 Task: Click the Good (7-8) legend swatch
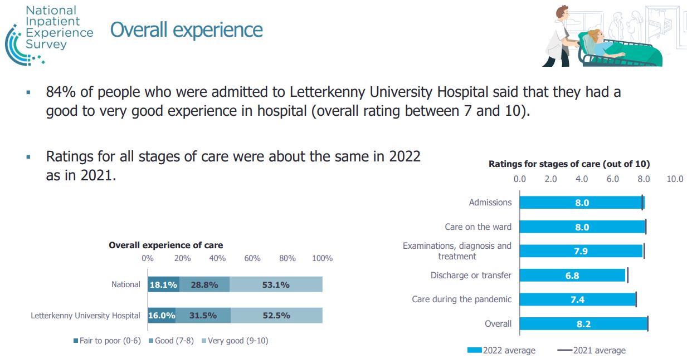[151, 341]
